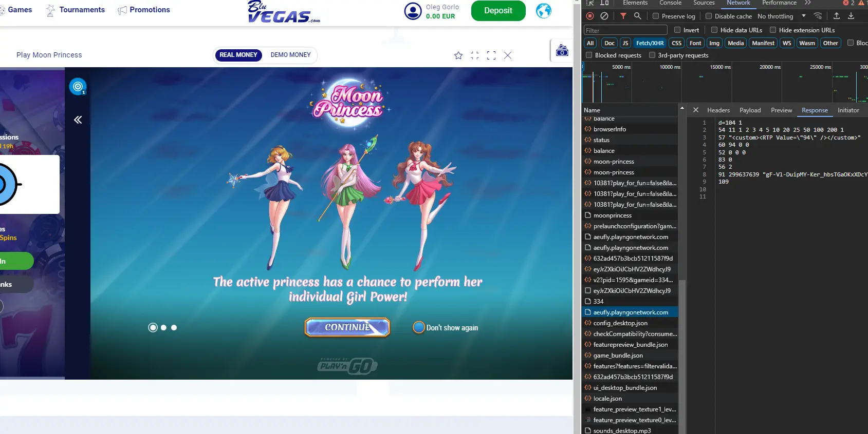Clear the network log
The width and height of the screenshot is (868, 434).
point(604,16)
